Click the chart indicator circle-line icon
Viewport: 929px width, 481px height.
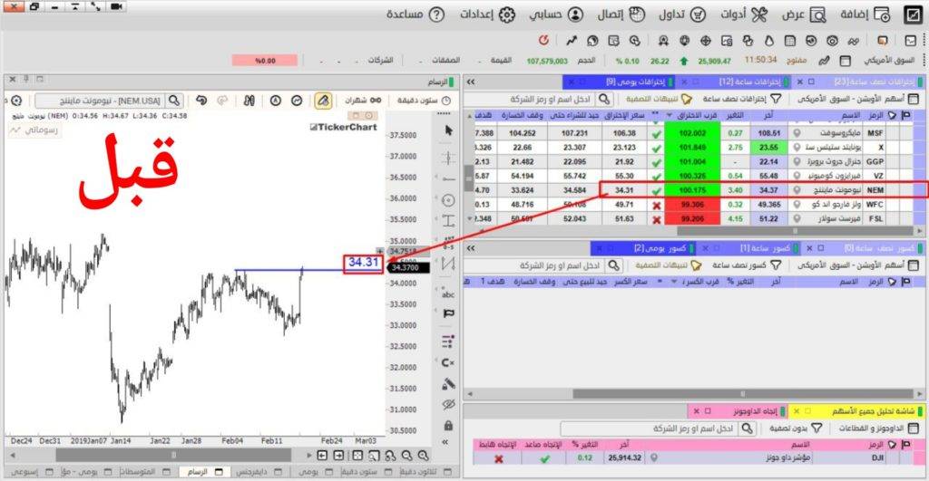pos(297,101)
